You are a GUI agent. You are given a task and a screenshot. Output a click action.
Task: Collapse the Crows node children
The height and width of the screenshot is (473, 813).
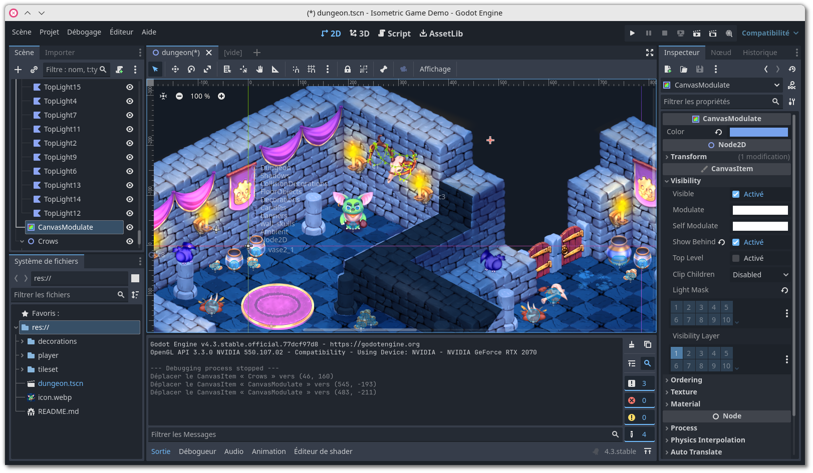[22, 241]
